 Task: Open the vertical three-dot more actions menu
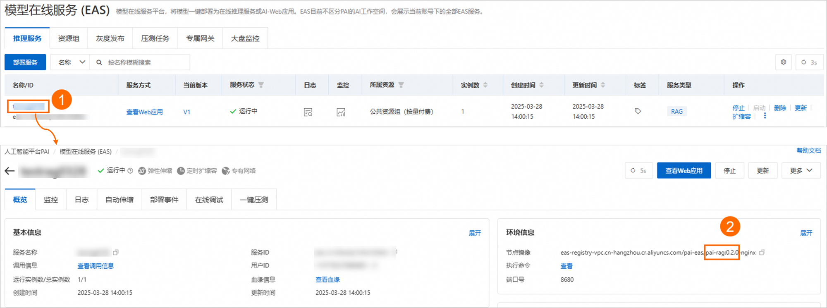765,116
